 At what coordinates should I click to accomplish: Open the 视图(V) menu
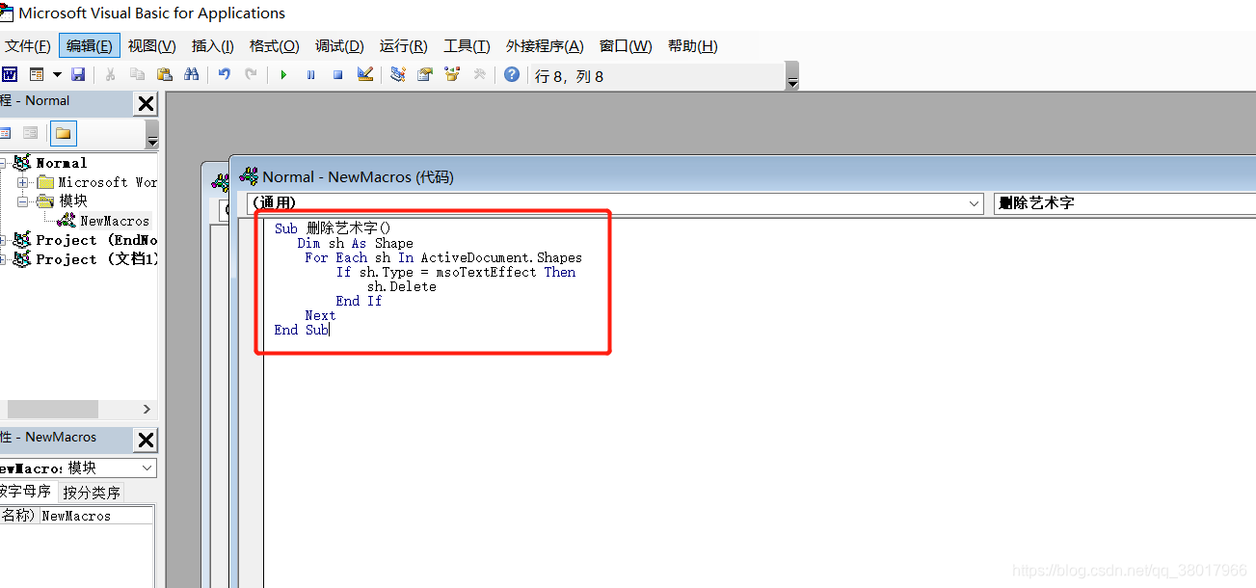tap(151, 45)
